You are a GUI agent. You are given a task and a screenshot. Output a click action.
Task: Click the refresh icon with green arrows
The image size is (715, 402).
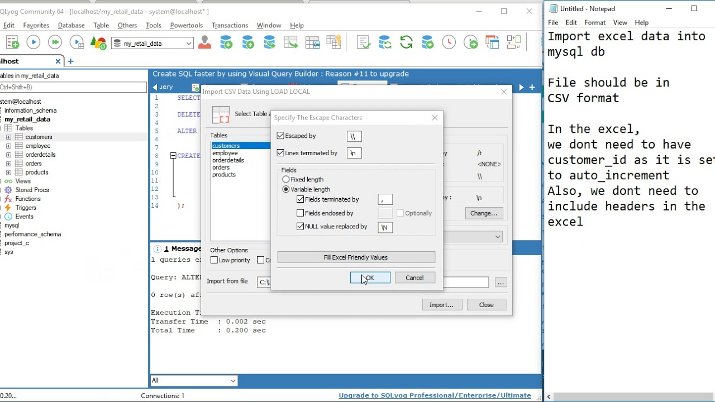click(406, 42)
